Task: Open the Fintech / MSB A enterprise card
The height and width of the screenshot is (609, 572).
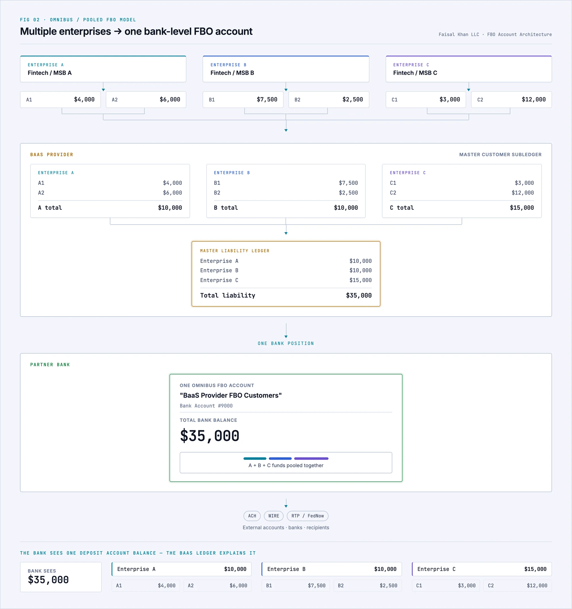Action: (x=103, y=69)
